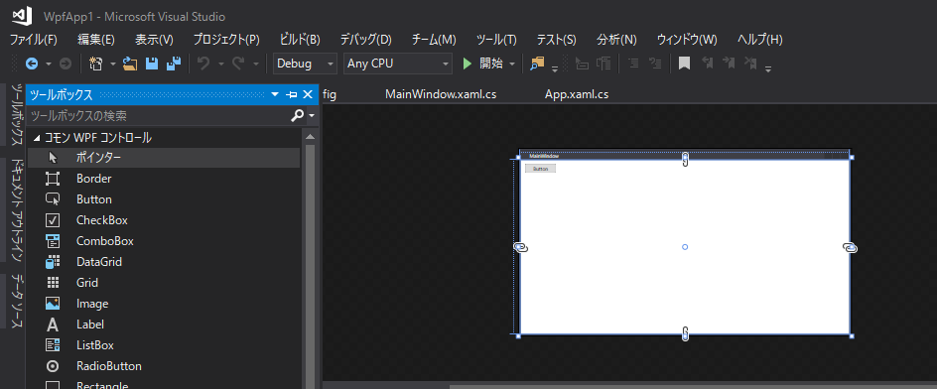Image resolution: width=937 pixels, height=389 pixels.
Task: Open プロジェクト(P) menu
Action: pos(226,40)
